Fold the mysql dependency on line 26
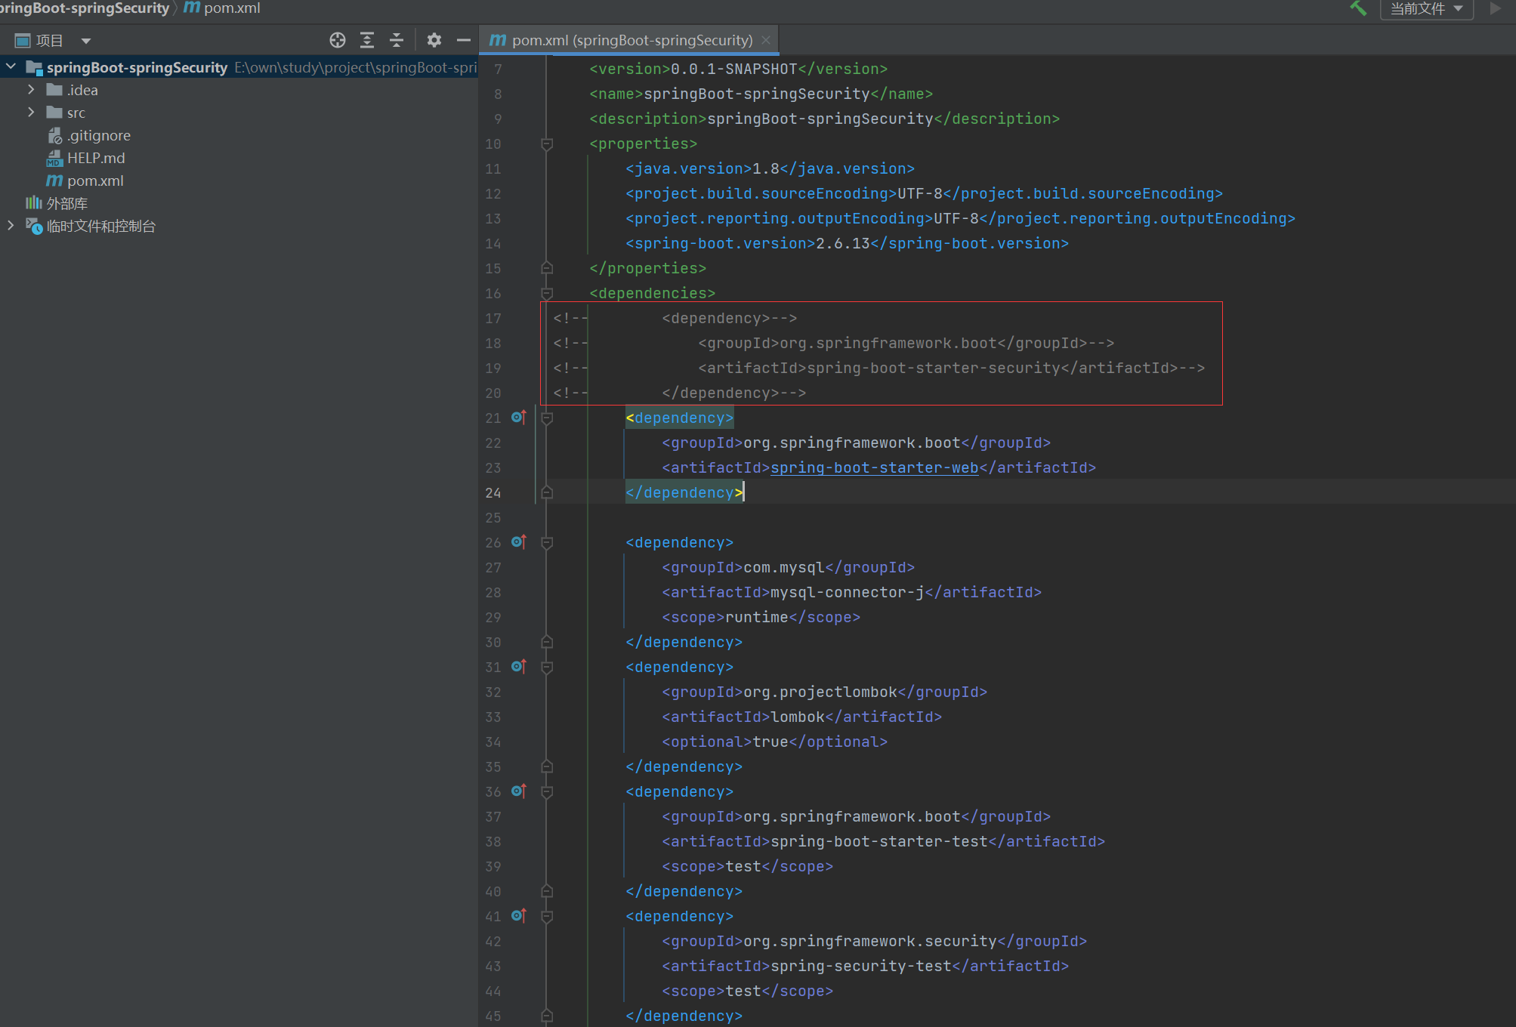This screenshot has height=1027, width=1516. 547,542
